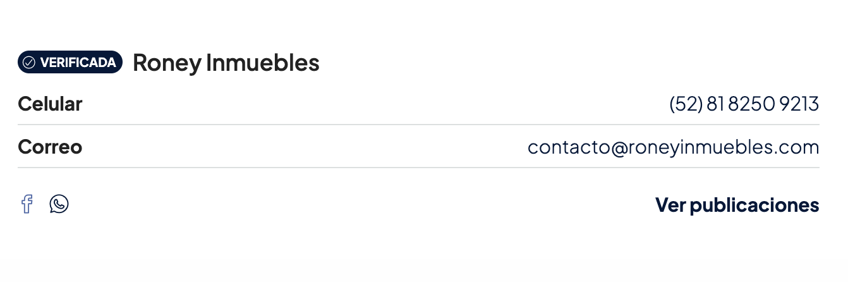Screen dimensions: 848x282
Task: Click the WhatsApp chat icon
Action: 59,204
